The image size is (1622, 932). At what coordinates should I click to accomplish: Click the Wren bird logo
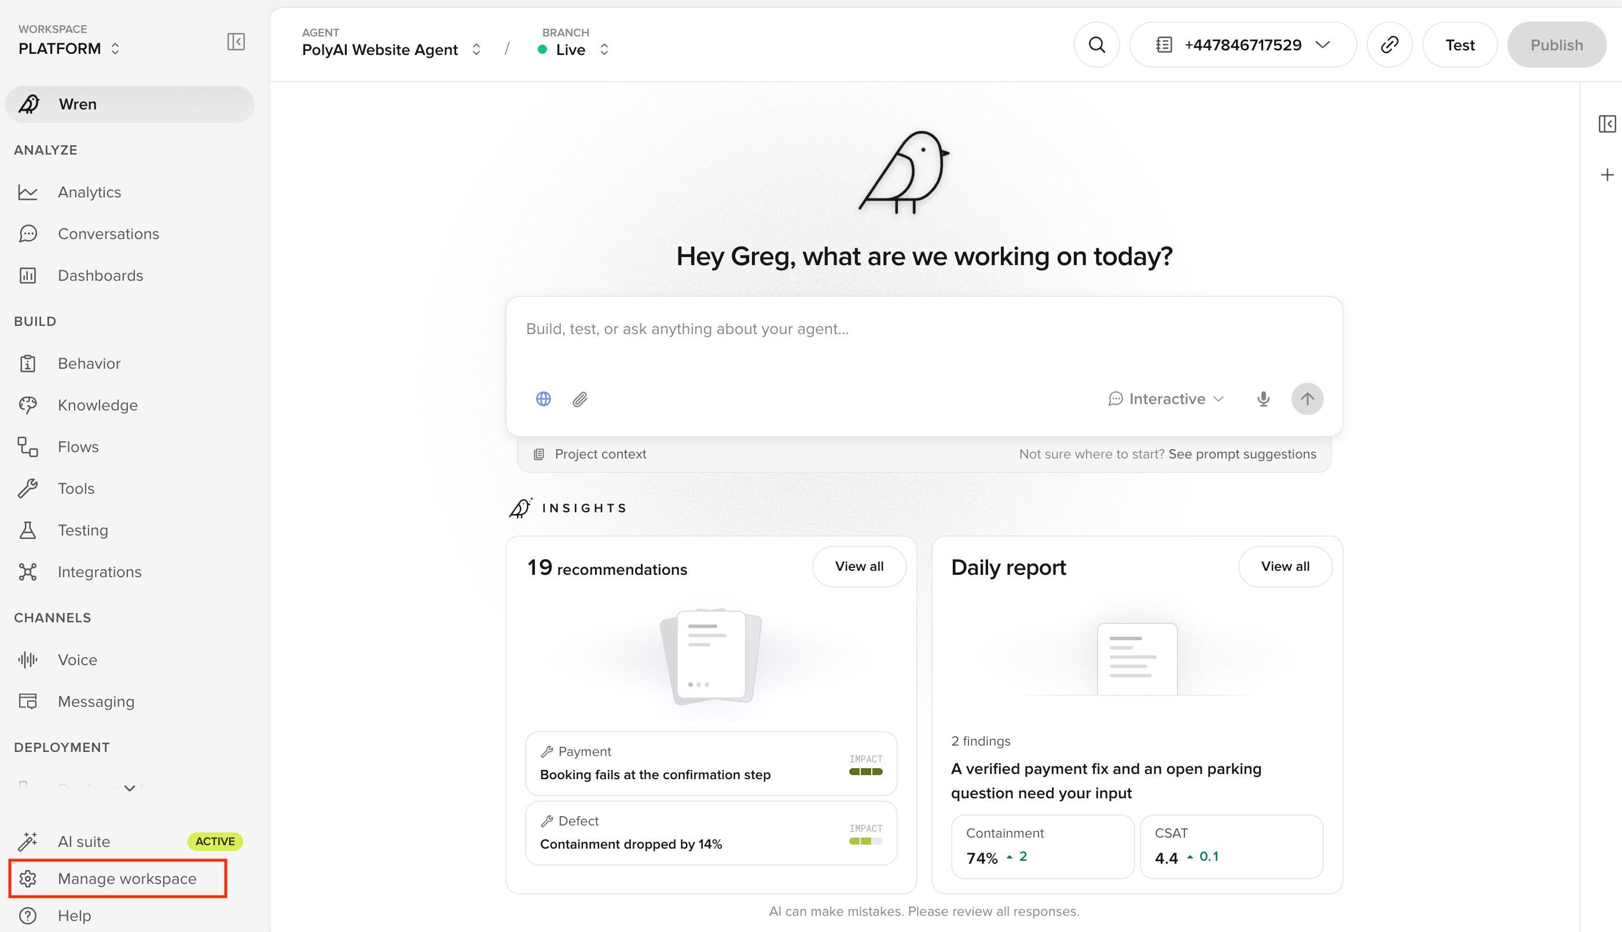point(904,171)
